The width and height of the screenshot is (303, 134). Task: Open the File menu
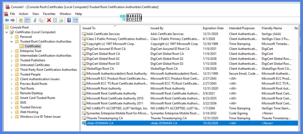click(12, 14)
